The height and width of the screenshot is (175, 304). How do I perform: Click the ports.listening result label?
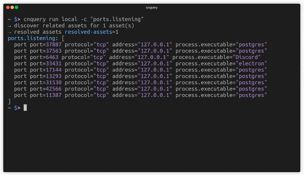coord(31,38)
